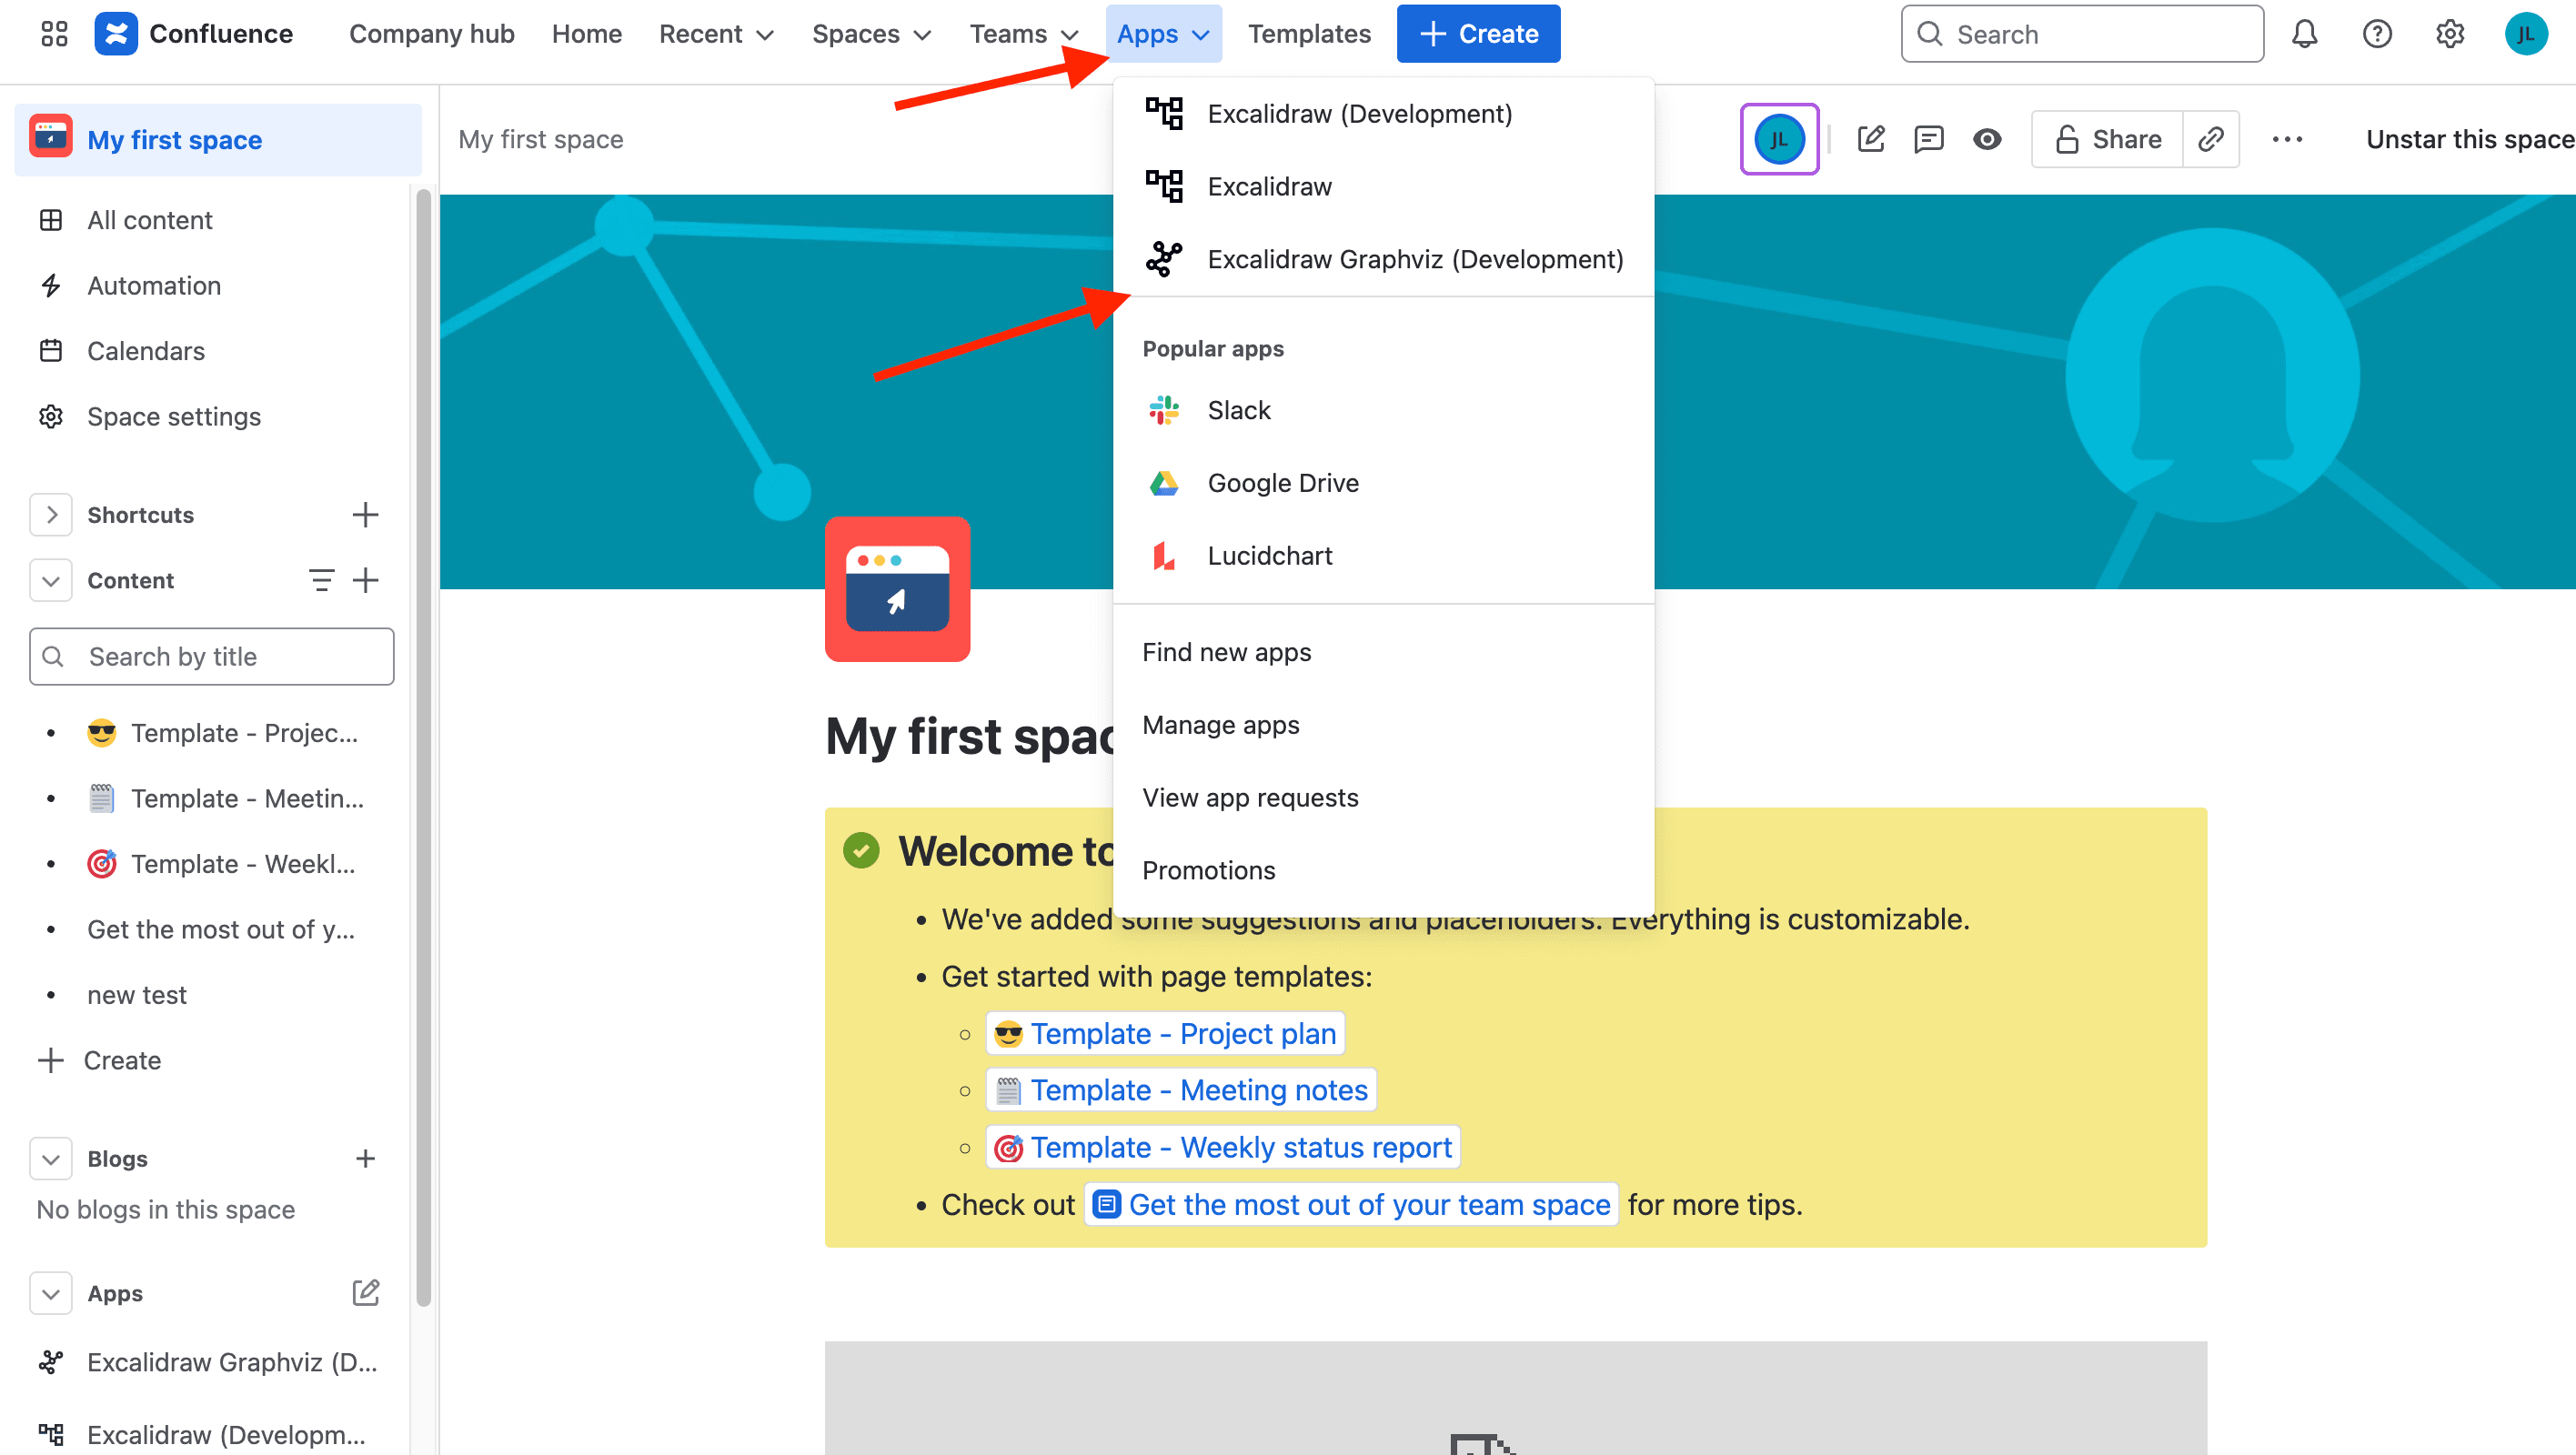This screenshot has height=1455, width=2576.
Task: Click Unstar this space
Action: [x=2468, y=139]
